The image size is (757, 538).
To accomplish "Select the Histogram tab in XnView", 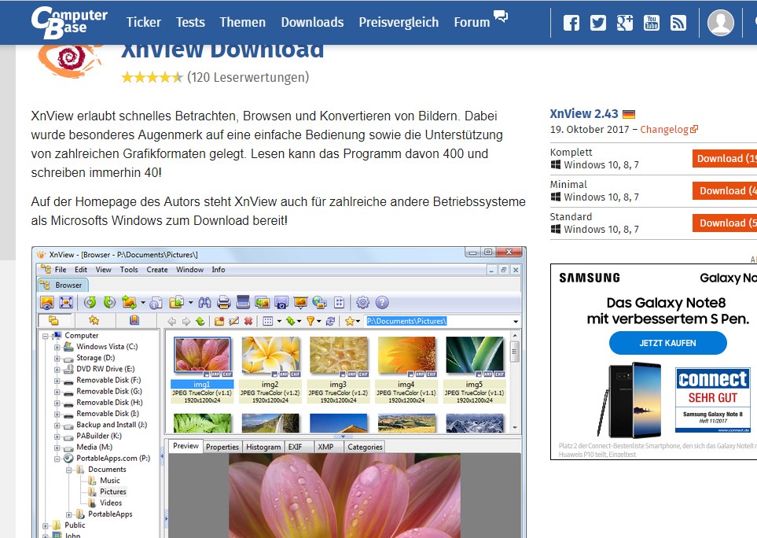I will pyautogui.click(x=263, y=447).
